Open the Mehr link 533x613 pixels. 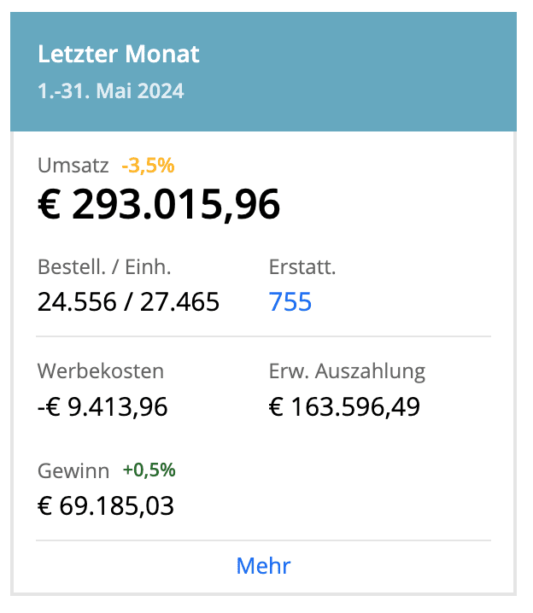[x=263, y=566]
